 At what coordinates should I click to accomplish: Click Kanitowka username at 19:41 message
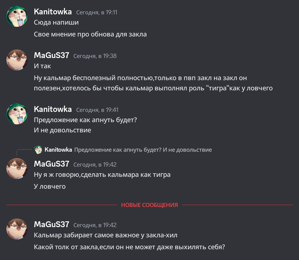[53, 109]
